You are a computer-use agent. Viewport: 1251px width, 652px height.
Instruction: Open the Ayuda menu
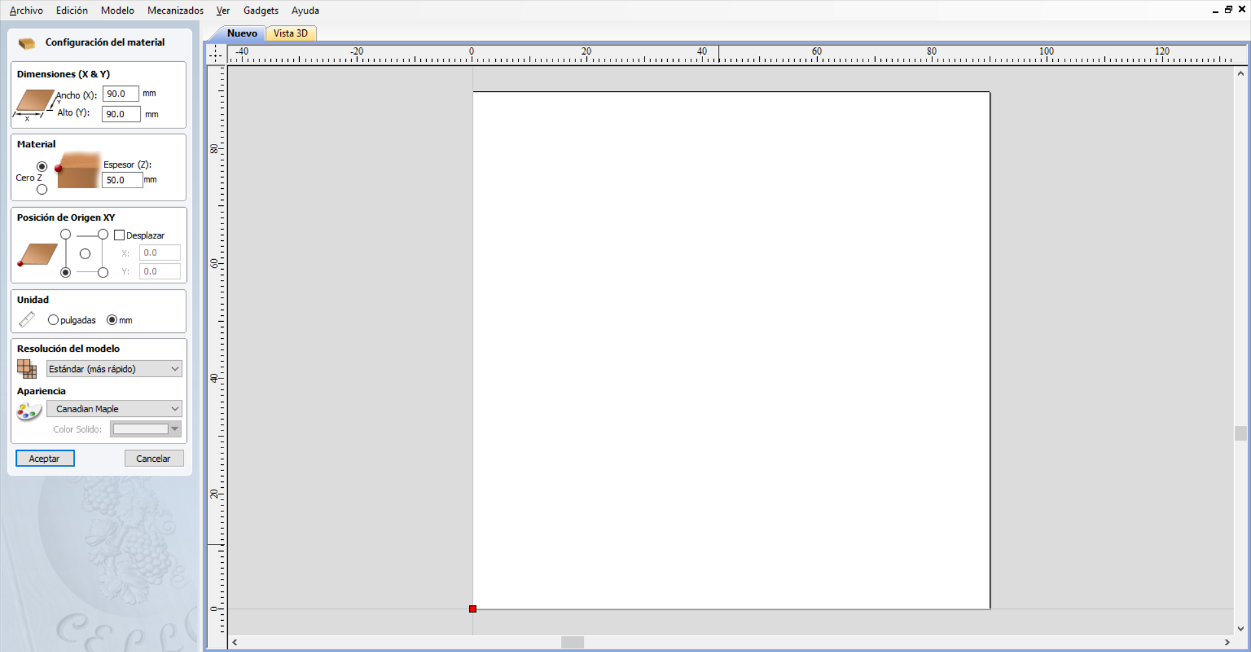pyautogui.click(x=305, y=10)
